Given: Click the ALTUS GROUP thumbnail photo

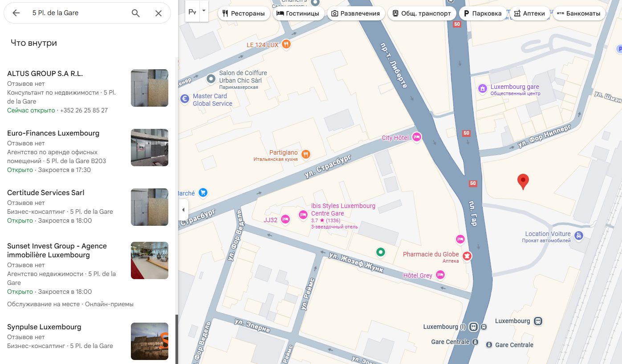Looking at the screenshot, I should (x=150, y=88).
